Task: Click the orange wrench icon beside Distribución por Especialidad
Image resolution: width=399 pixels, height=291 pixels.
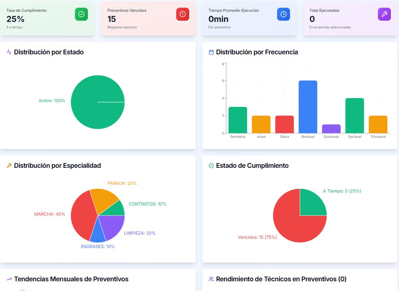Action: pos(9,166)
